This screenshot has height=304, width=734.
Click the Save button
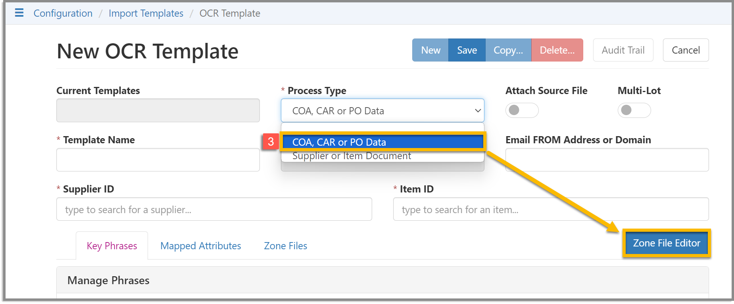(x=467, y=50)
